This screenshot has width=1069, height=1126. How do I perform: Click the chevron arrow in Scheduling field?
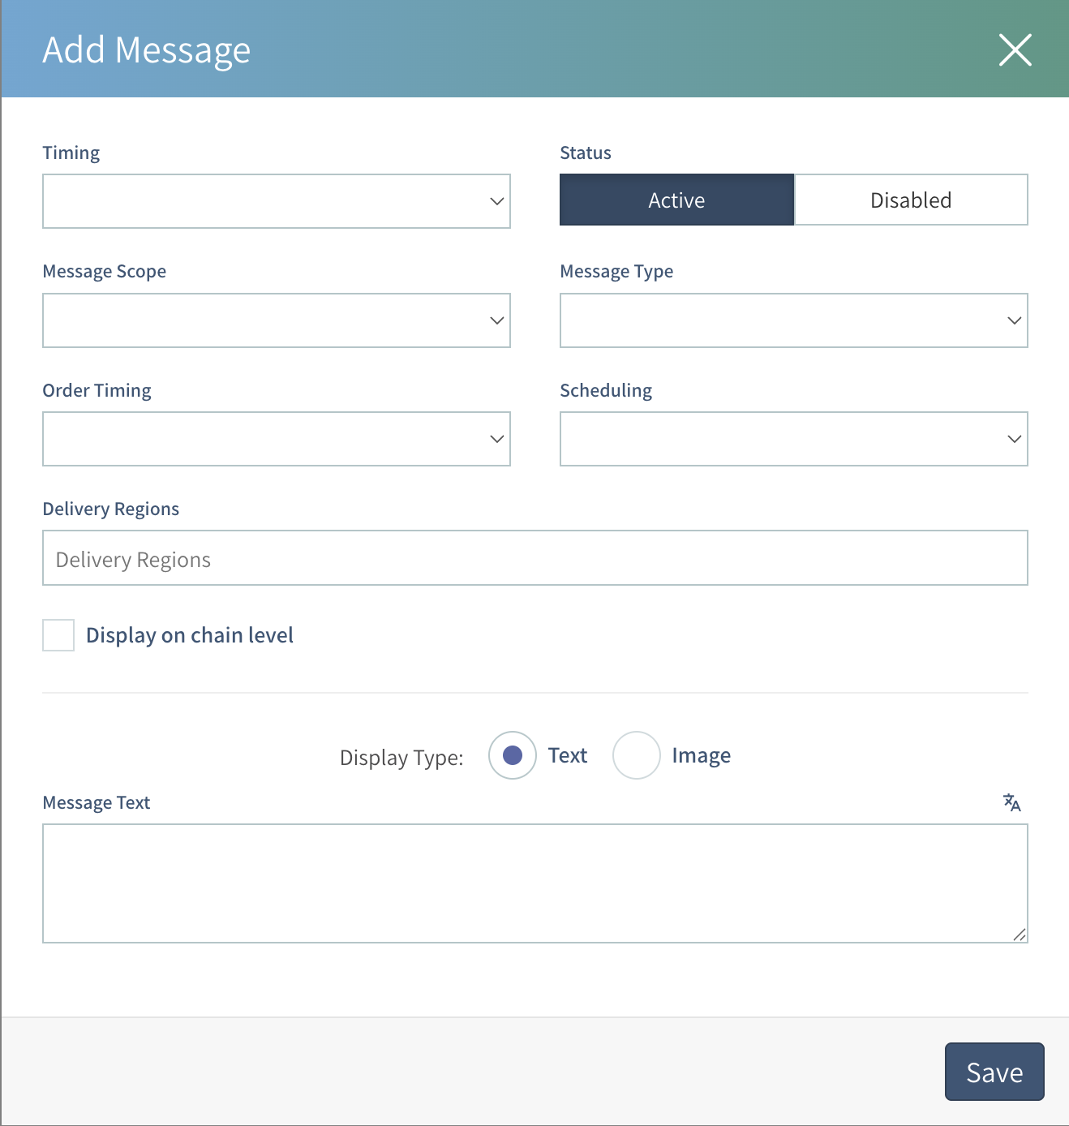1014,439
